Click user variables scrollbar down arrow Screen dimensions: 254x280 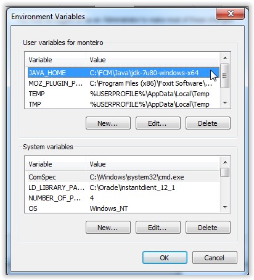pos(225,103)
